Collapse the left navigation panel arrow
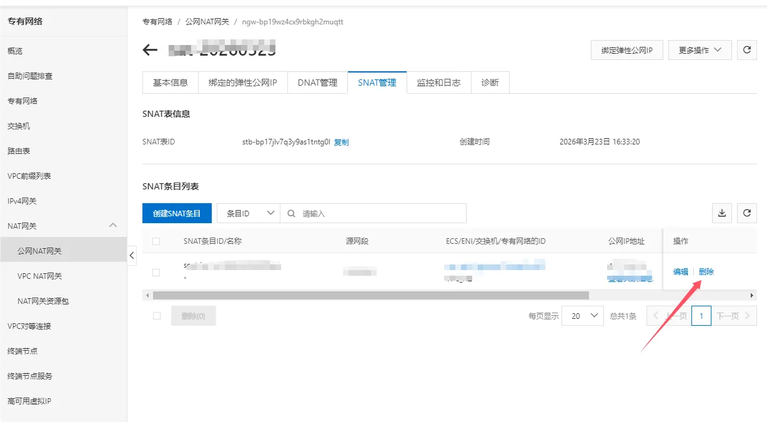This screenshot has height=422, width=767. coord(132,255)
